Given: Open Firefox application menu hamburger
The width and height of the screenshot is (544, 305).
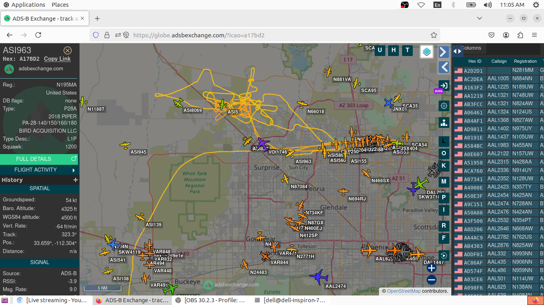Looking at the screenshot, I should tap(534, 35).
